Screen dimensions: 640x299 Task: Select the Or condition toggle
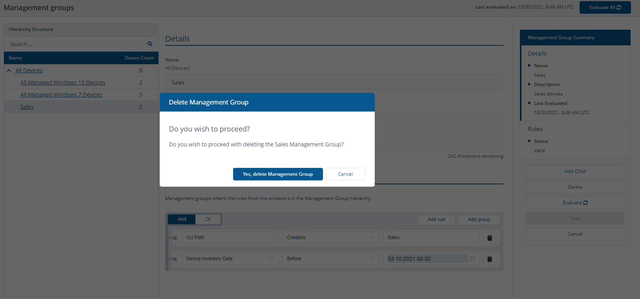point(208,219)
